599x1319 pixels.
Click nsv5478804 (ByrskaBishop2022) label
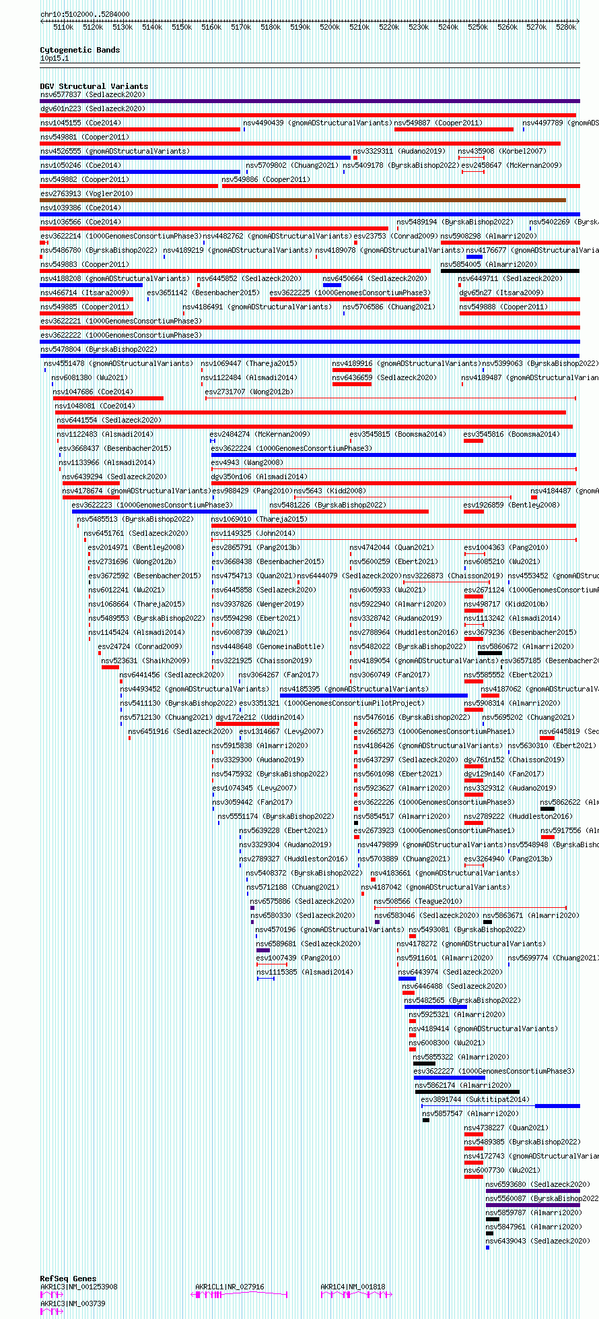[99, 349]
